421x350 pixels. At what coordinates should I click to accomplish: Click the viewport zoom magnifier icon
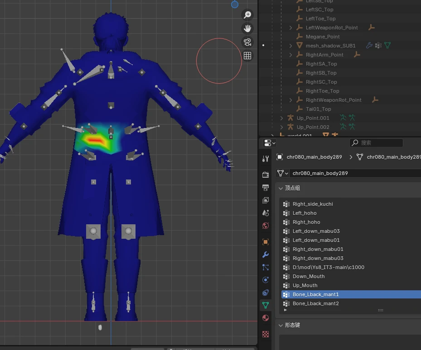click(x=247, y=15)
